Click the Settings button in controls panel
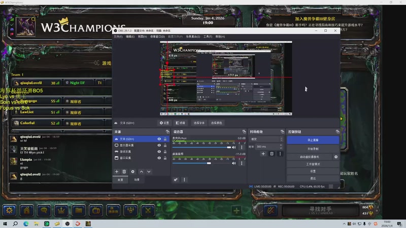This screenshot has height=228, width=406. point(313,171)
